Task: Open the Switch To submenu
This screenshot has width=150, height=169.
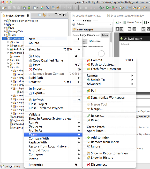Action: tap(109, 80)
